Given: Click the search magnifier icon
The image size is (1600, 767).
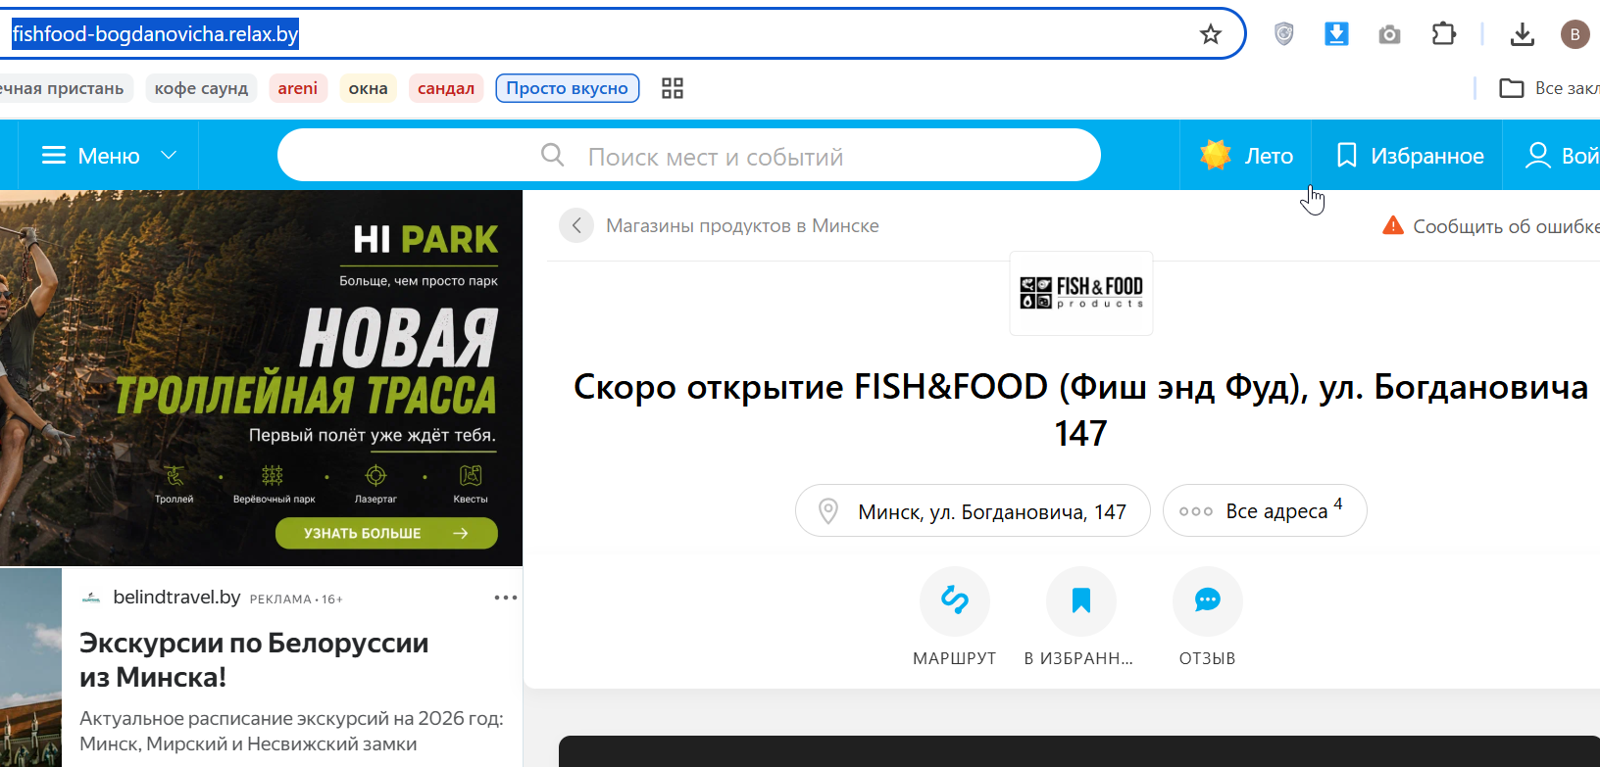Looking at the screenshot, I should coord(553,155).
